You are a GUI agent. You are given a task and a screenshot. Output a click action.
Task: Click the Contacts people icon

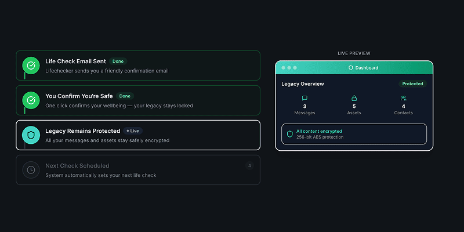click(x=404, y=99)
